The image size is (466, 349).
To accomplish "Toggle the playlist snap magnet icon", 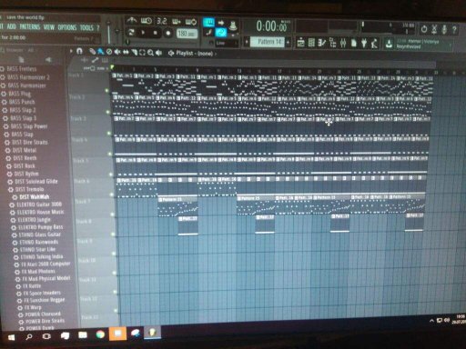I will [79, 51].
